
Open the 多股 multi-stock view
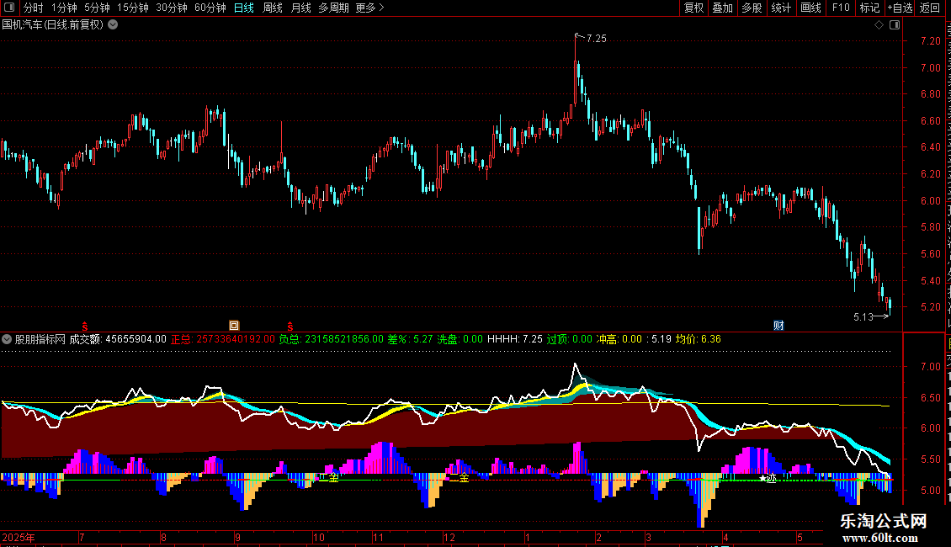tap(752, 8)
